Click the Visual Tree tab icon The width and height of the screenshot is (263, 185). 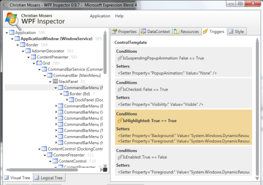(x=6, y=177)
